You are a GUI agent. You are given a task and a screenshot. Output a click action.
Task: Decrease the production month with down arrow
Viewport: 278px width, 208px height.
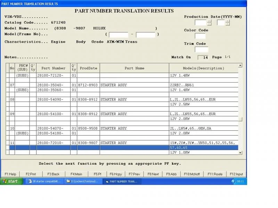pyautogui.click(x=228, y=24)
